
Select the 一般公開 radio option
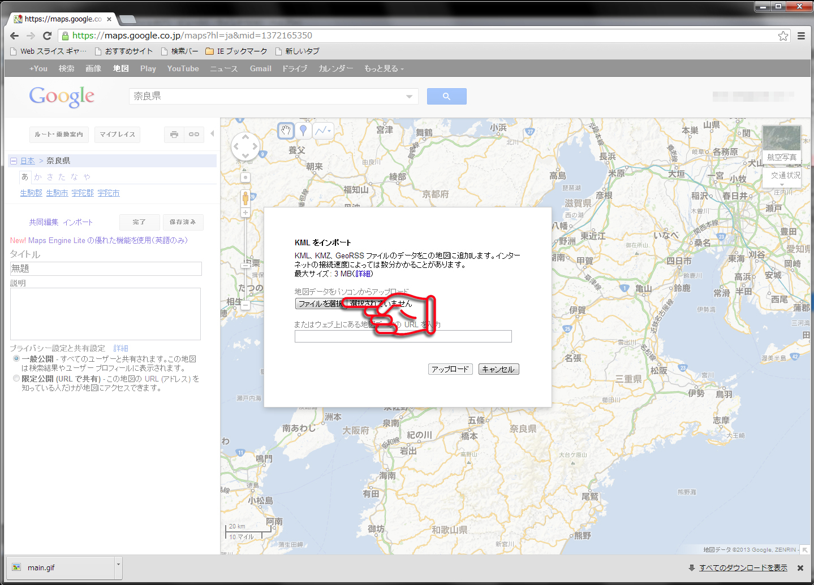[16, 358]
